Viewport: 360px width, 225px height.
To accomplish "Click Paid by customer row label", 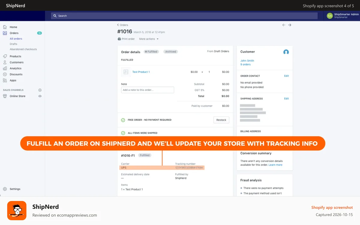I will [x=202, y=106].
